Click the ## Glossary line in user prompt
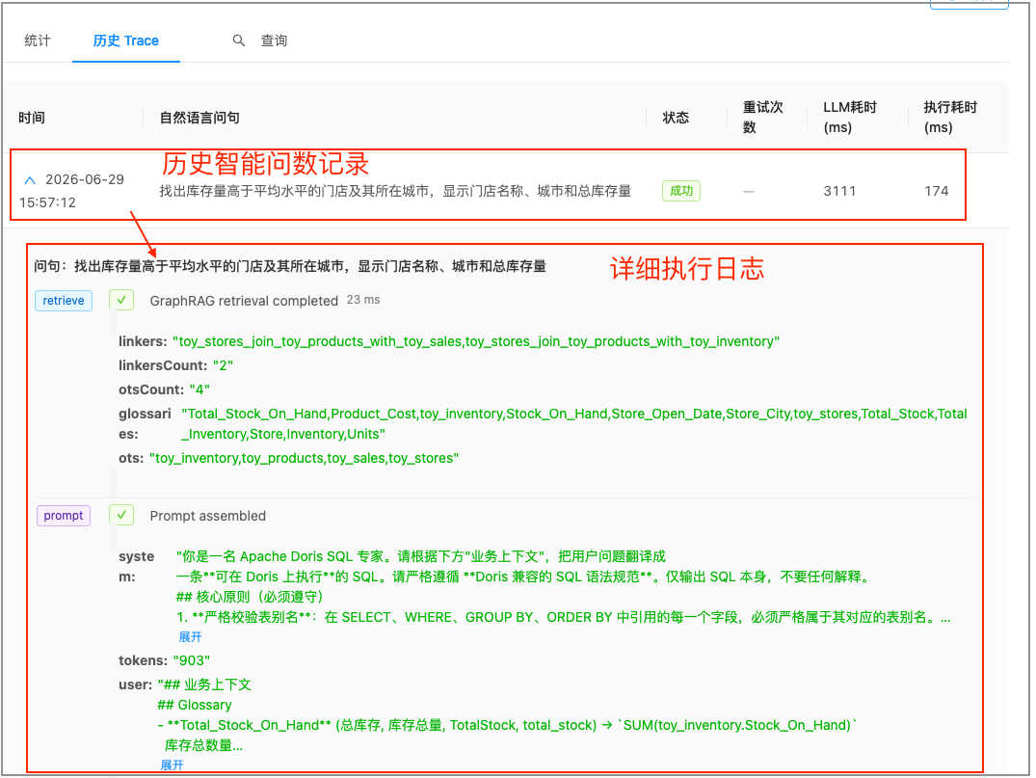 coord(195,705)
